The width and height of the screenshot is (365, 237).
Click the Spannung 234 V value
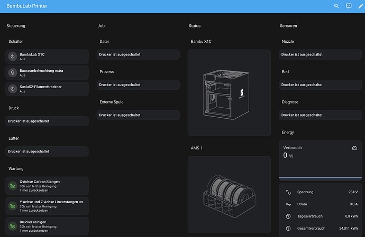click(x=353, y=192)
